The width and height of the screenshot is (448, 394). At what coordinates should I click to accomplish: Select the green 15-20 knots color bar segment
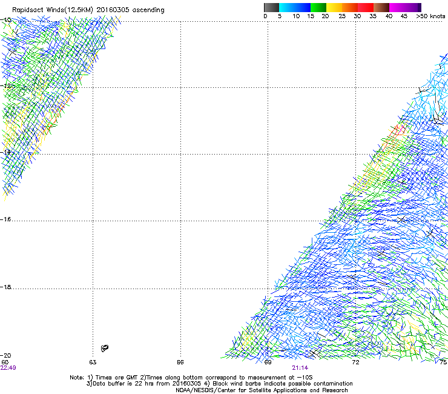pyautogui.click(x=318, y=7)
